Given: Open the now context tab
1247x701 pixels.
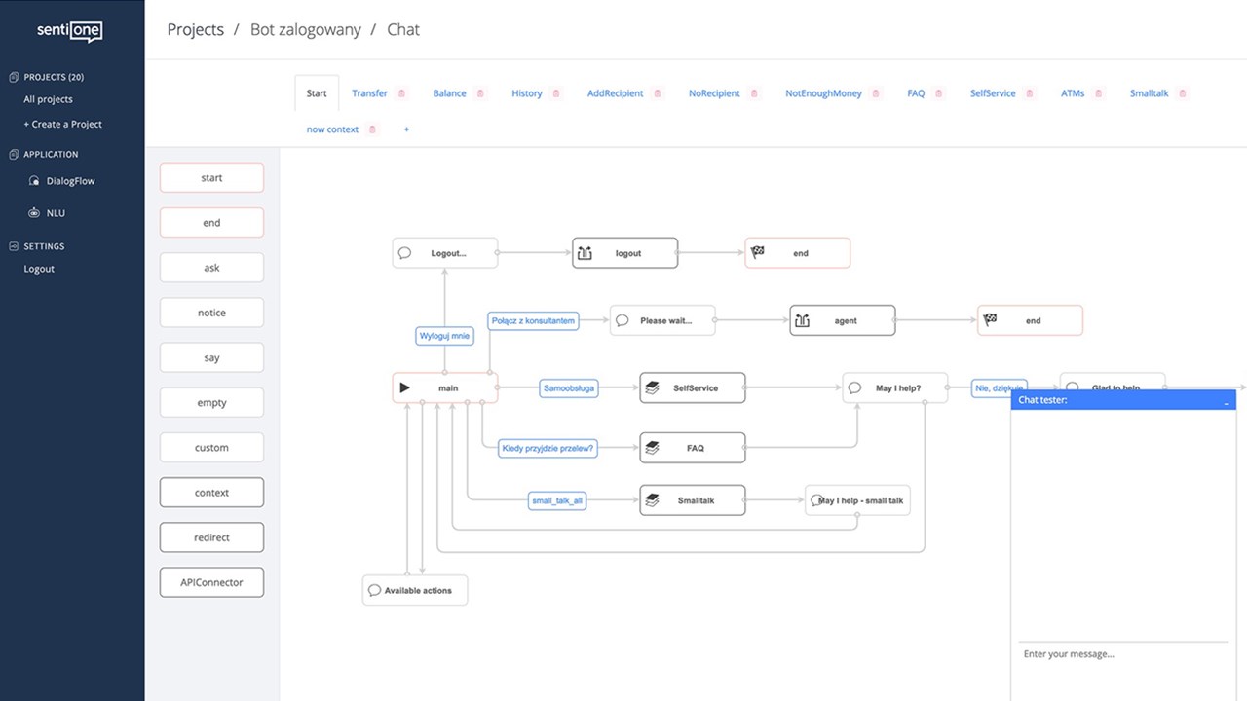Looking at the screenshot, I should (332, 129).
